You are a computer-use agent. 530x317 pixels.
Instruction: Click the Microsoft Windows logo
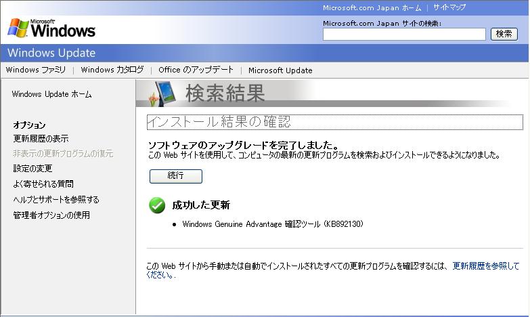51,28
